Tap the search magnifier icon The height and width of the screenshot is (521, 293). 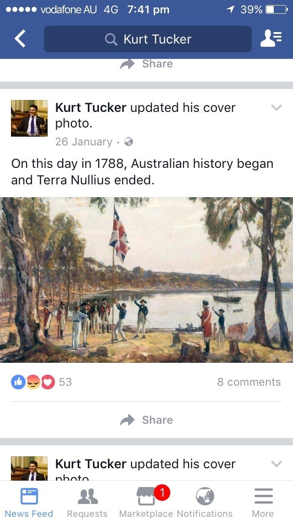coord(111,39)
